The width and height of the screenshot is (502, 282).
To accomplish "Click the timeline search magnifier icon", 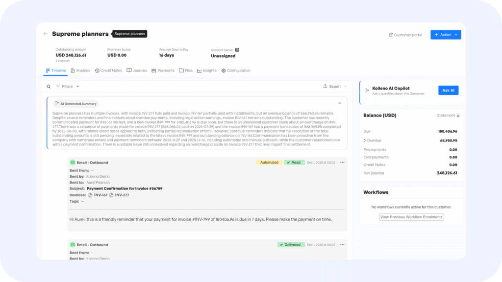I will pyautogui.click(x=49, y=87).
